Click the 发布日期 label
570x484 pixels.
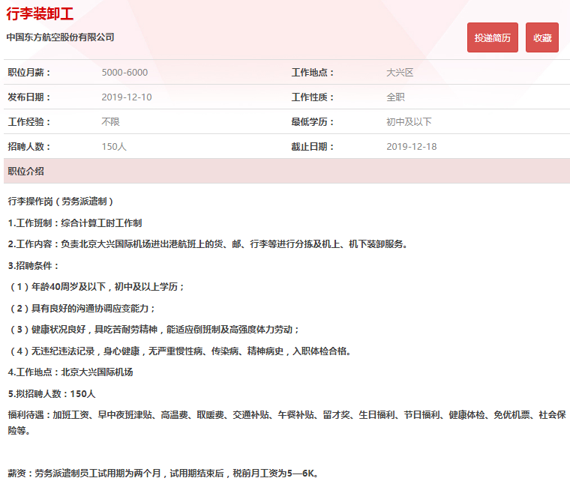click(x=29, y=97)
